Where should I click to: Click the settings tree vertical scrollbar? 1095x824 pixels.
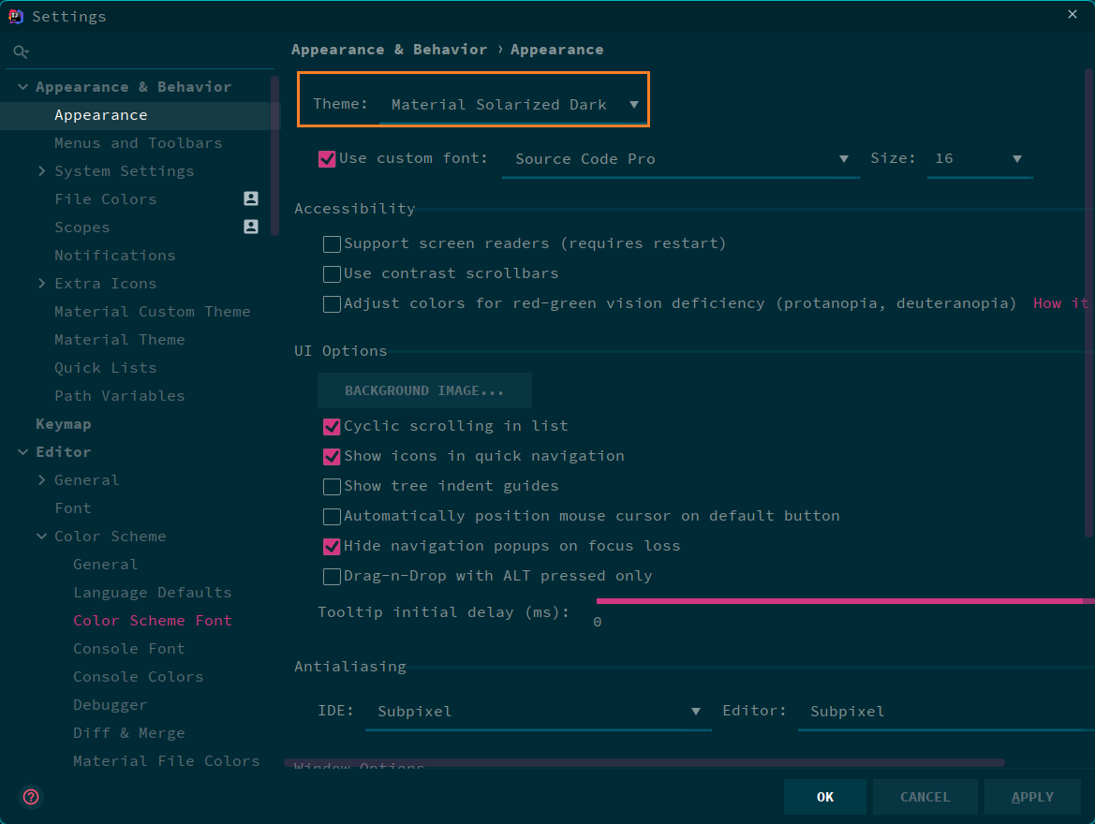point(274,155)
